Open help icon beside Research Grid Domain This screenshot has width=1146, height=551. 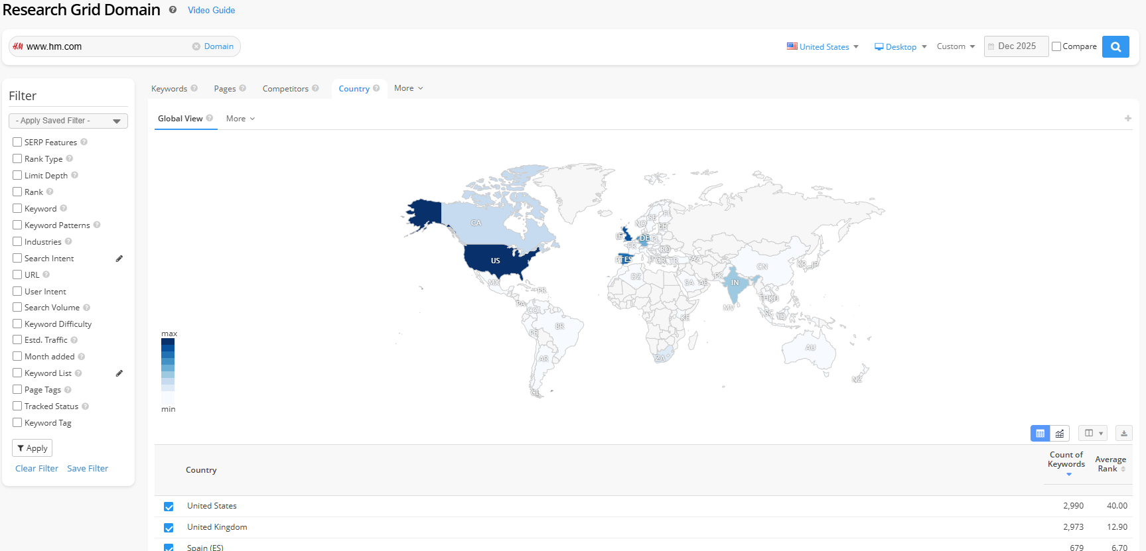pyautogui.click(x=173, y=10)
